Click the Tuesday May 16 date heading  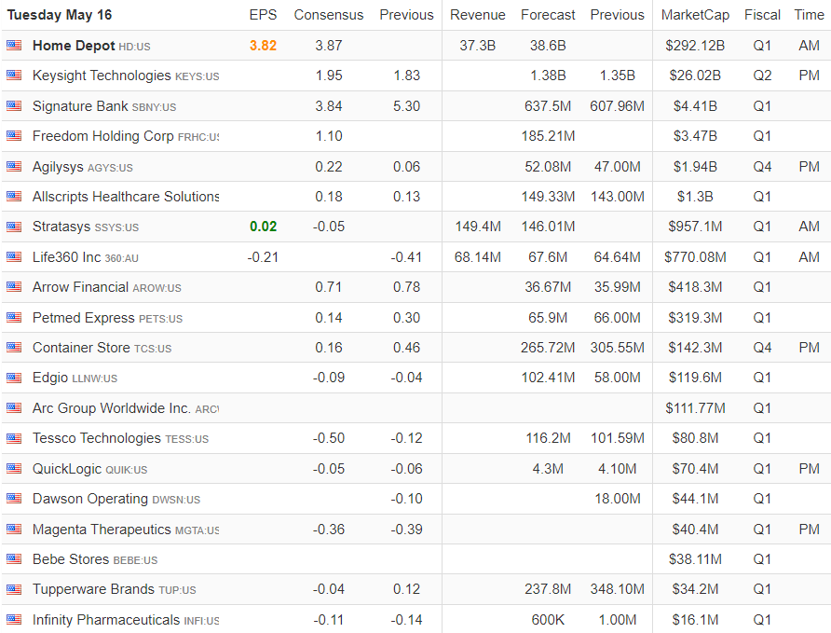[x=60, y=15]
